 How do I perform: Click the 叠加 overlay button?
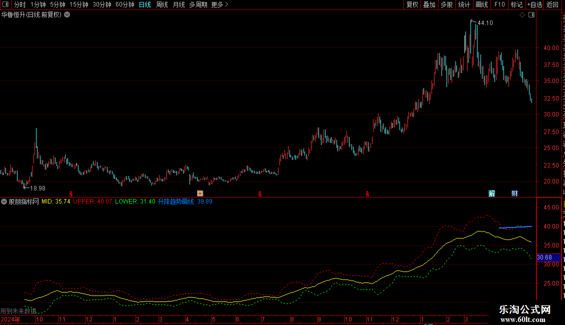429,4
